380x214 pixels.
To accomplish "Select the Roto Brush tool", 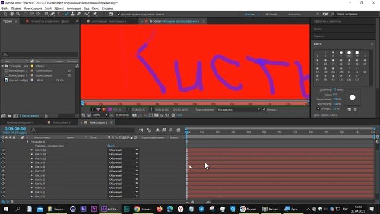I will click(x=87, y=14).
